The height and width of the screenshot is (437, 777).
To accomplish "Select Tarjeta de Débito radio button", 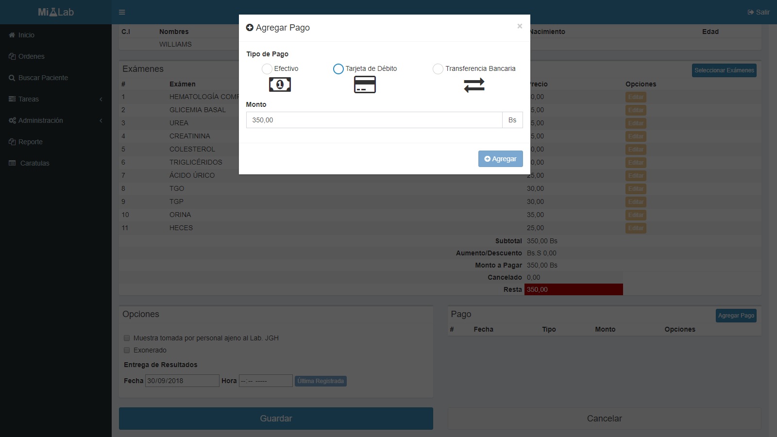I will tap(338, 69).
